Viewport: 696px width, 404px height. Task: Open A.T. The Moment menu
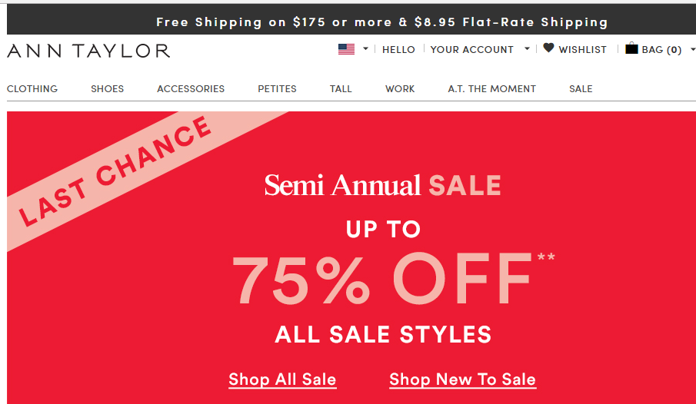click(x=491, y=89)
